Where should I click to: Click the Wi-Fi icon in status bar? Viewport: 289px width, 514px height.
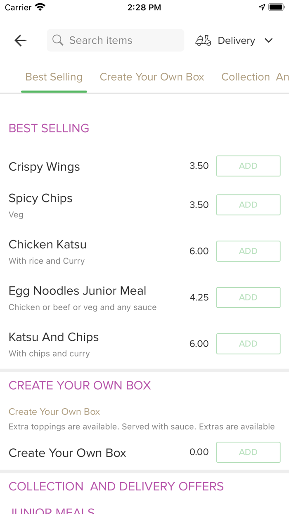click(x=39, y=7)
